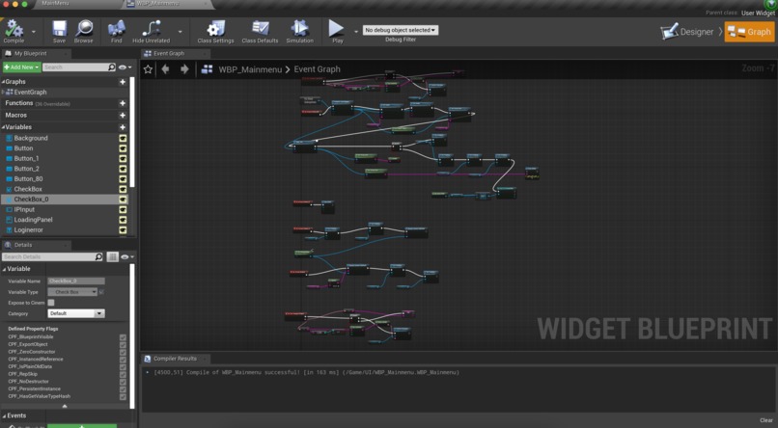Toggle the CPF_BlueprintVisible checkbox
This screenshot has height=428, width=778.
pos(123,337)
